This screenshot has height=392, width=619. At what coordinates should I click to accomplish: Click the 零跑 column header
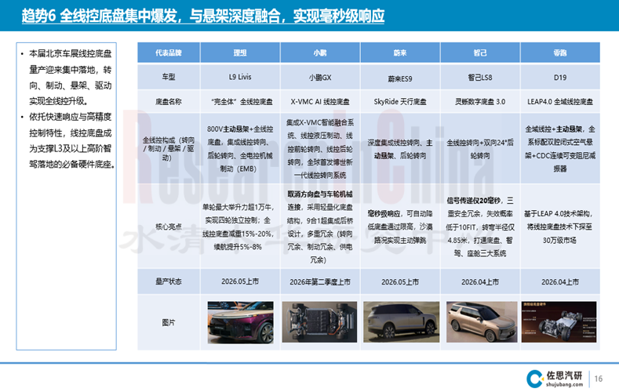pos(560,53)
